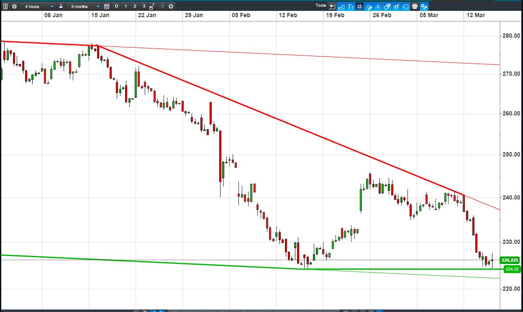Screen dimensions: 523x312
Task: Open chart settings gear beside list icon
Action: point(14,6)
